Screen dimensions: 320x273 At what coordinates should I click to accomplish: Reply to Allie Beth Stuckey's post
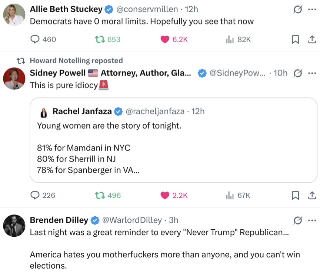point(35,39)
